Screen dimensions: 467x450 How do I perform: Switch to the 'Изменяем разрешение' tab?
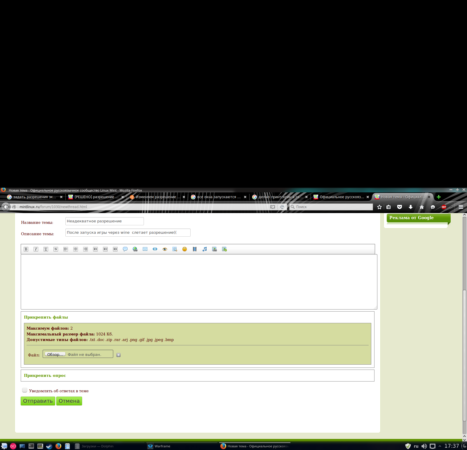click(156, 197)
